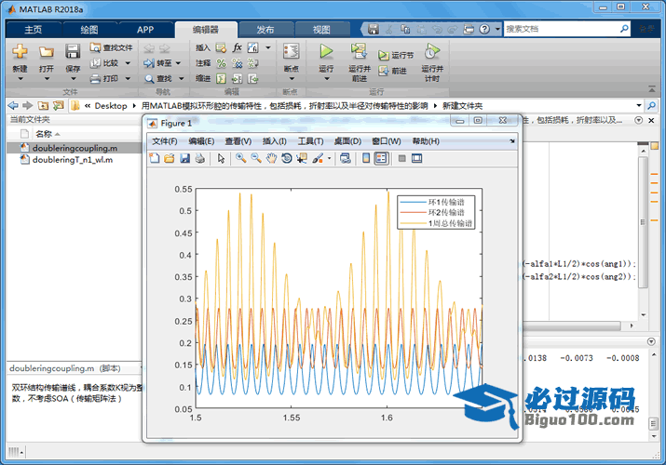Click Find Files (查找文件) button

coord(111,48)
